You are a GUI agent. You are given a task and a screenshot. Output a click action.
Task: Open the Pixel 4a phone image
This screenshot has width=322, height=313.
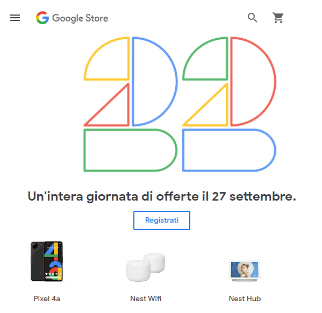[47, 261]
